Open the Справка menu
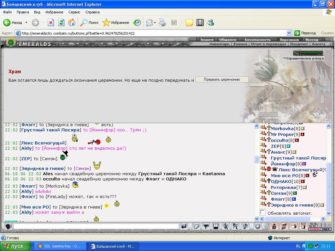The image size is (335, 251). click(x=92, y=12)
